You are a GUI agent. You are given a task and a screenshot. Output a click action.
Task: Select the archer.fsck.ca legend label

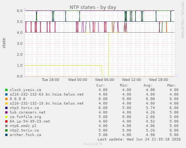[25, 135]
